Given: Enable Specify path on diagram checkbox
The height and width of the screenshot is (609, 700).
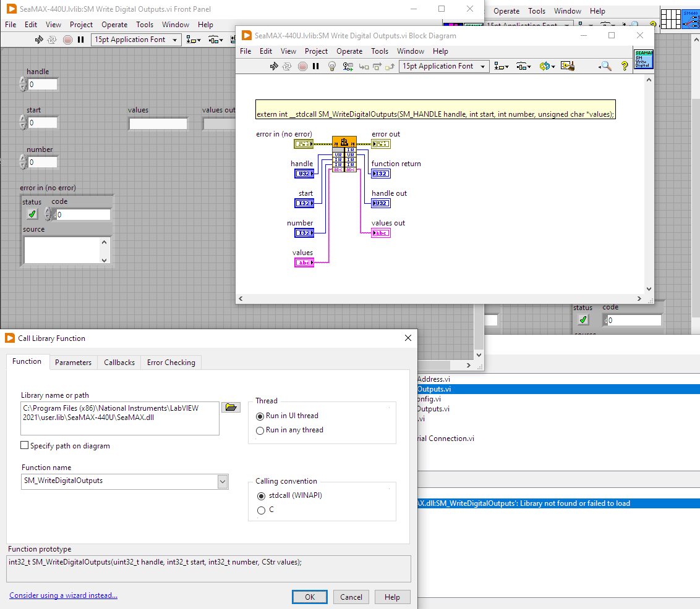Looking at the screenshot, I should 25,446.
